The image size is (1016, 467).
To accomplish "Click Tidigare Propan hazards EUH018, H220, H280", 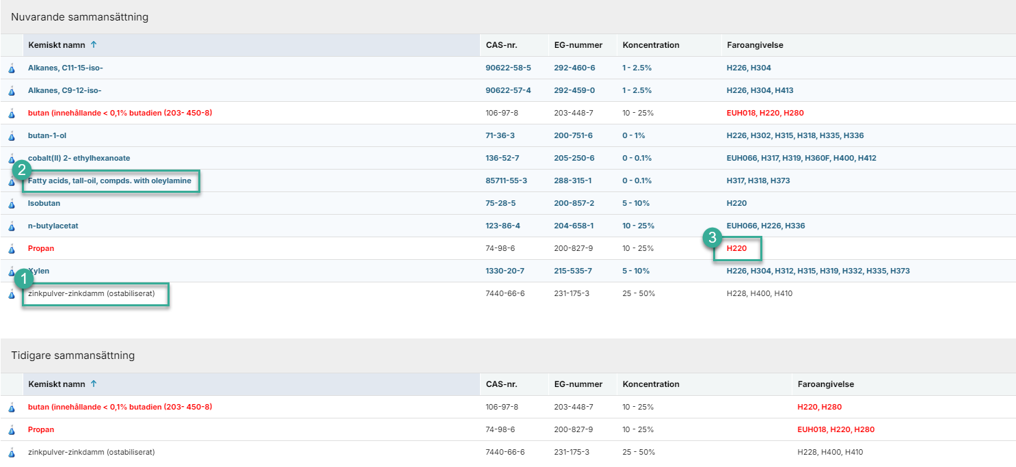I will tap(836, 430).
